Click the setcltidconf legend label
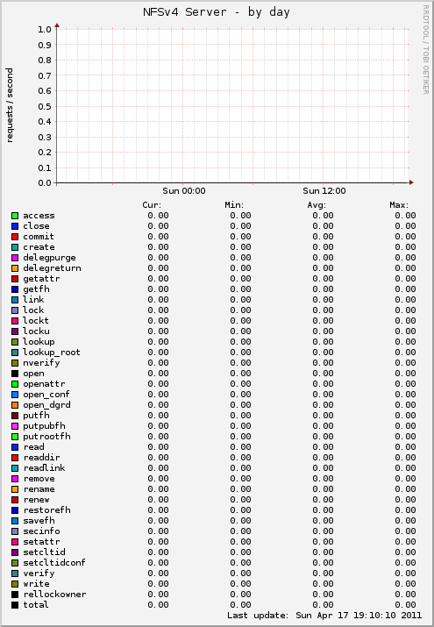 coord(54,563)
